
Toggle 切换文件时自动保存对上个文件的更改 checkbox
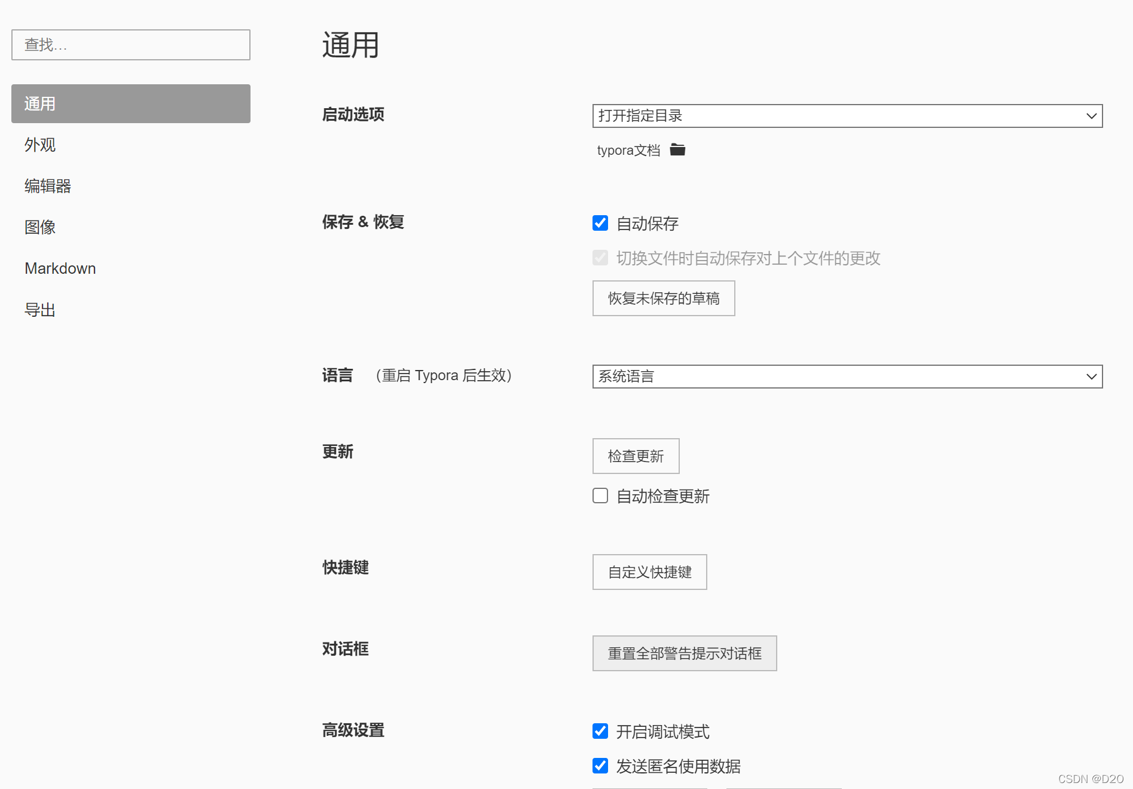point(600,258)
